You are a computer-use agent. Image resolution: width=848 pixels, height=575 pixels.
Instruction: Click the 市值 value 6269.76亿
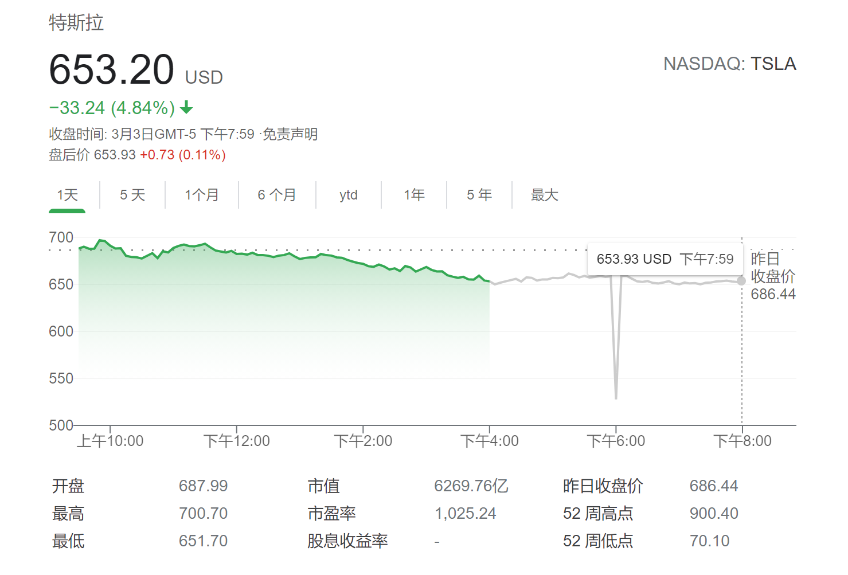[471, 486]
